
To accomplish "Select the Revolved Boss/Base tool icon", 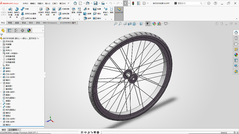I will coord(17,9).
